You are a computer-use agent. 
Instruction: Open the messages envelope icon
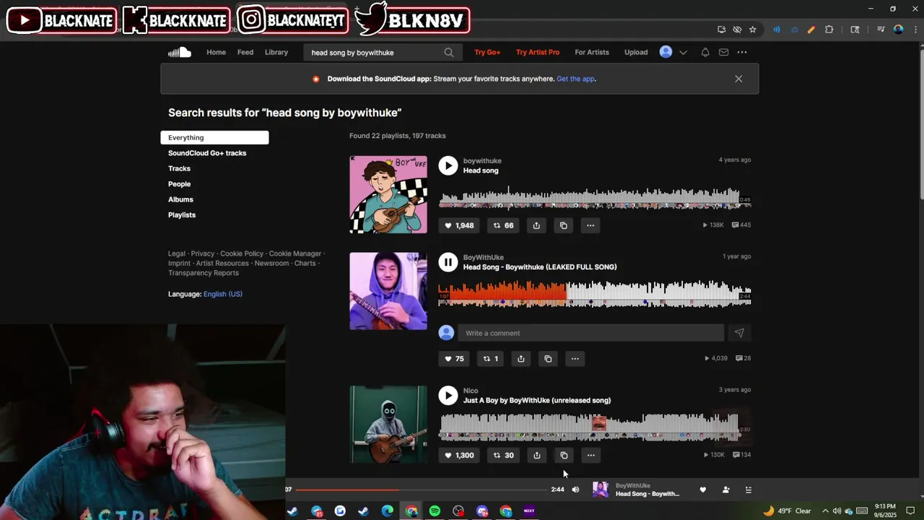click(723, 52)
